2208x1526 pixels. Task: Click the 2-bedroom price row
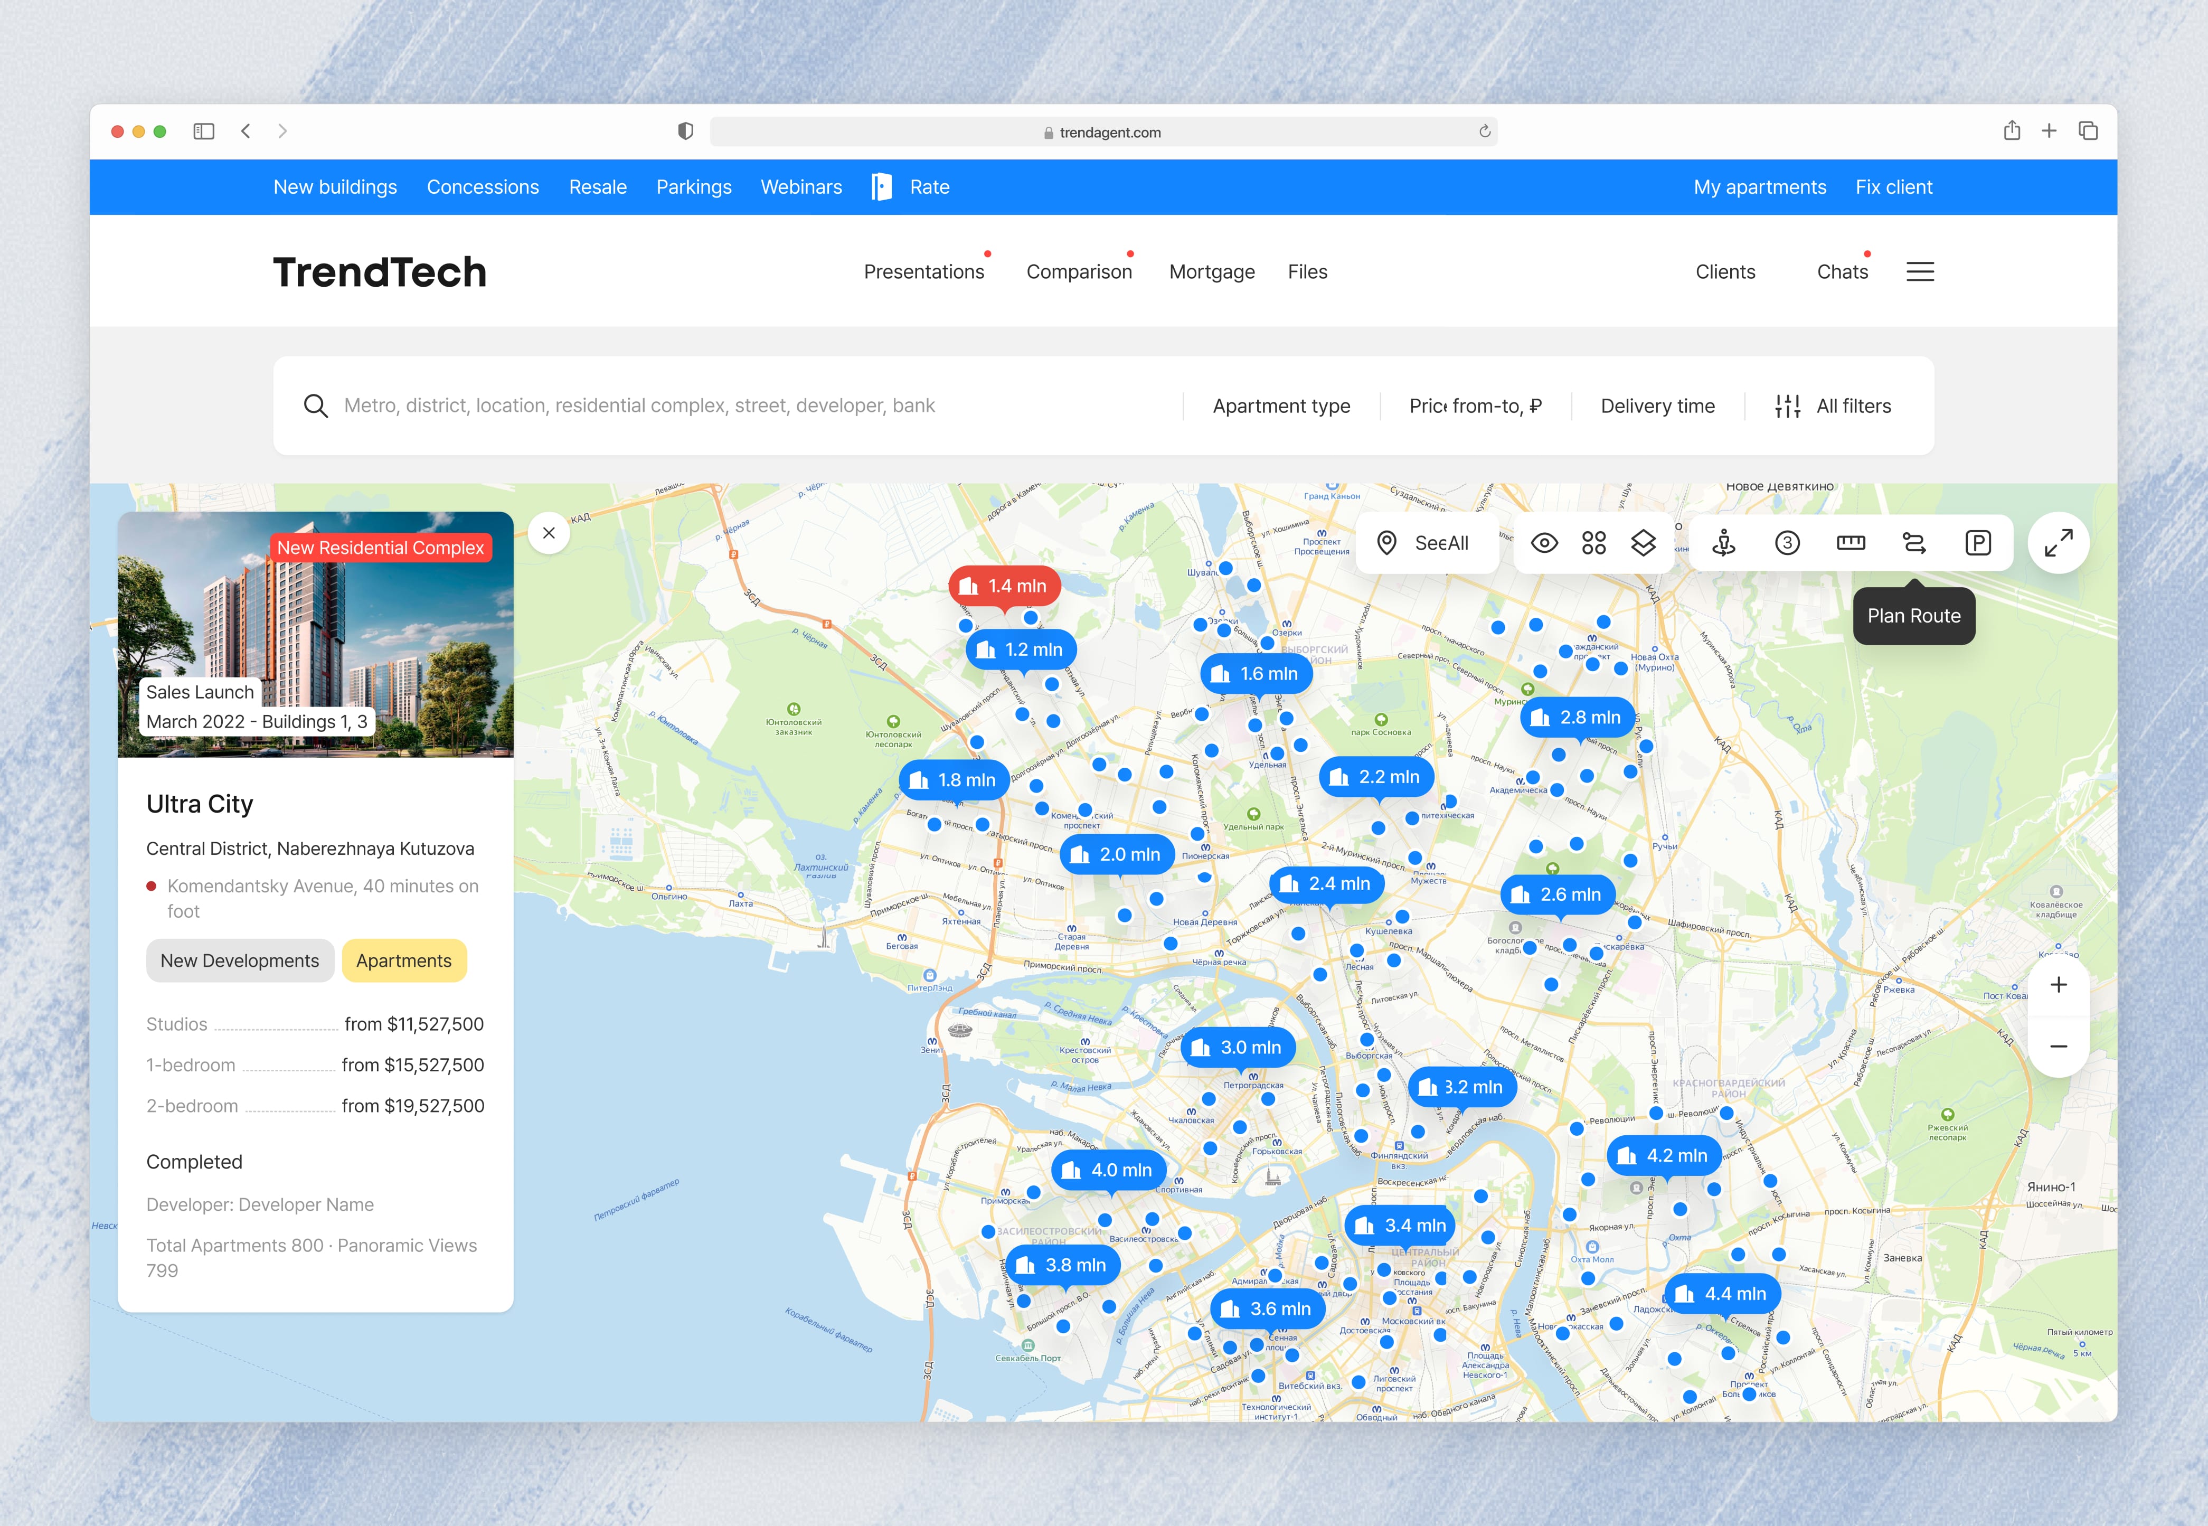click(x=315, y=1105)
